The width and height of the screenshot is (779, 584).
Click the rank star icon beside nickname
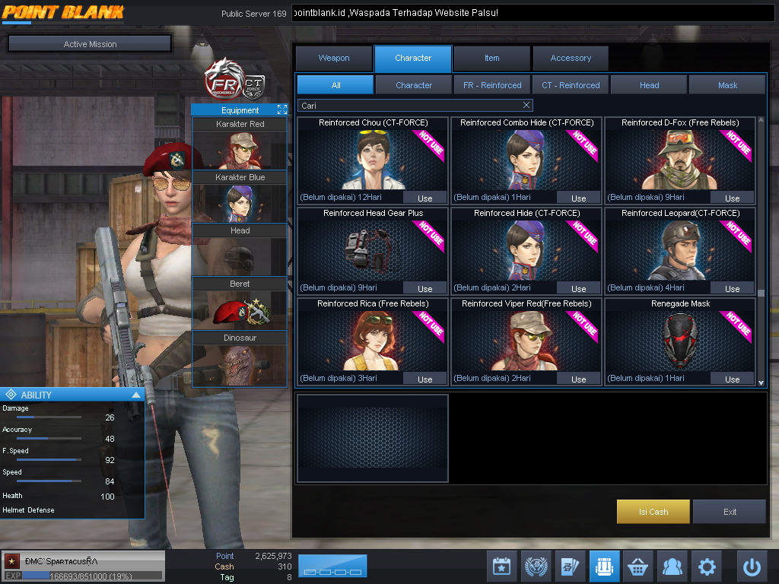pos(12,561)
